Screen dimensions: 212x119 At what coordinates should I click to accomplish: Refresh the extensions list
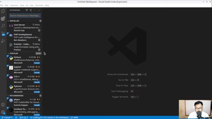pos(31,10)
